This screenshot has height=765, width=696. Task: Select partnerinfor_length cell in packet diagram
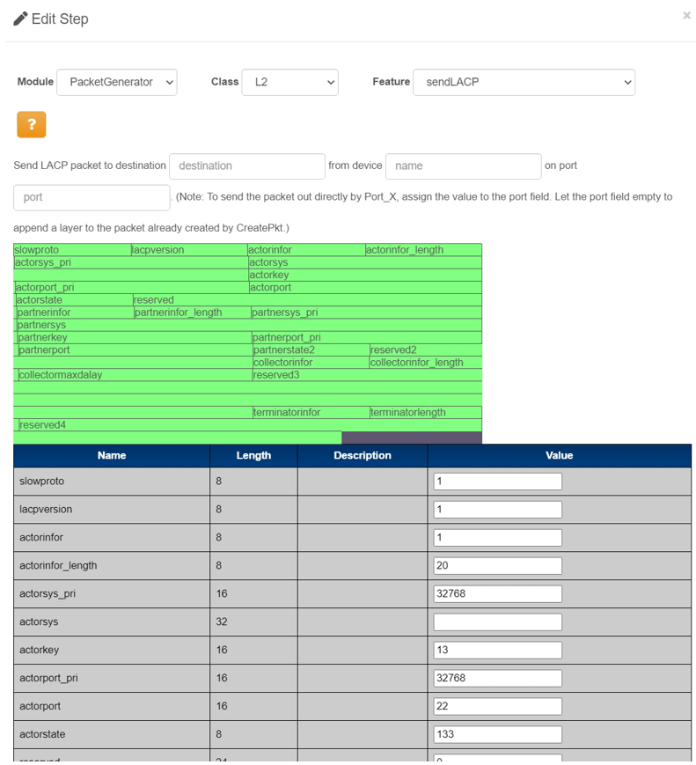(x=192, y=313)
